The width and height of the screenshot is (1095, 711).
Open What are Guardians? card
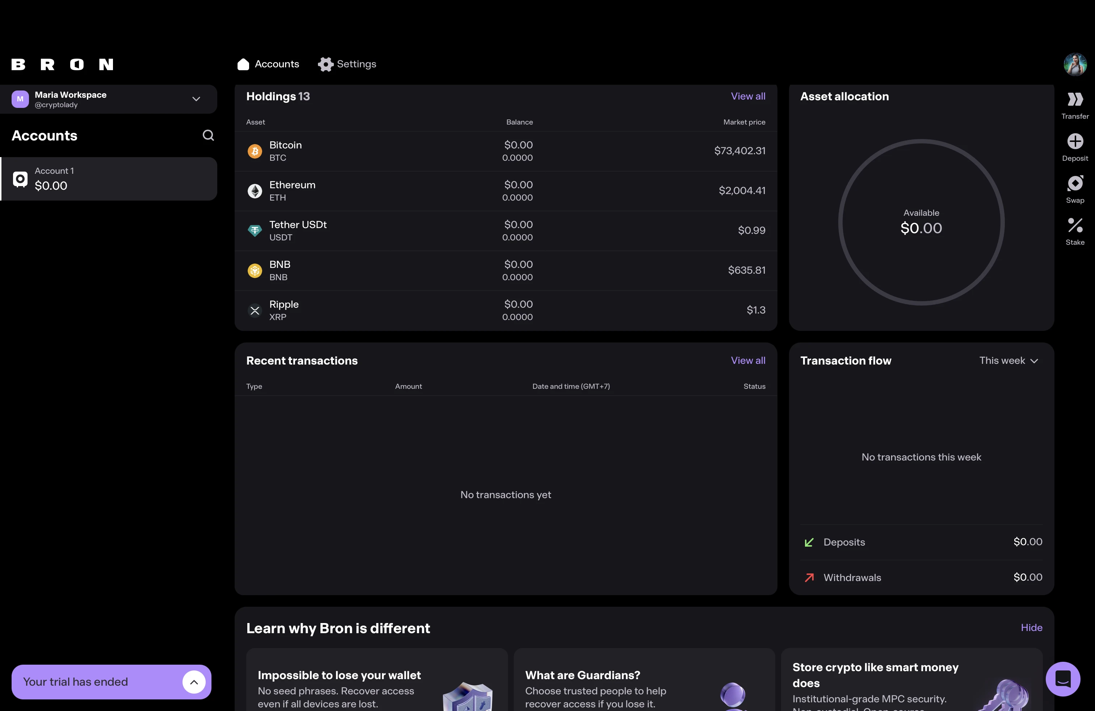pyautogui.click(x=644, y=680)
